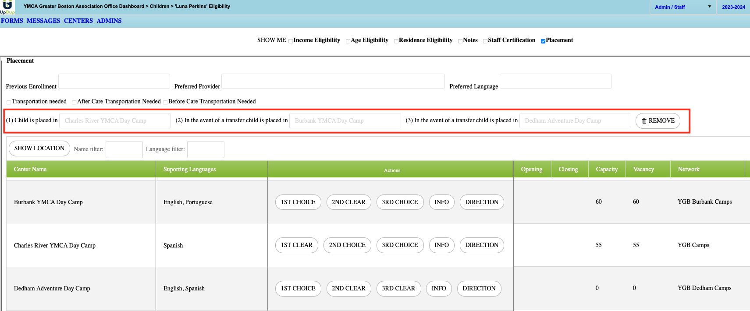Open INFO for Charles River YMCA Day Camp
Image resolution: width=750 pixels, height=311 pixels.
coord(441,245)
